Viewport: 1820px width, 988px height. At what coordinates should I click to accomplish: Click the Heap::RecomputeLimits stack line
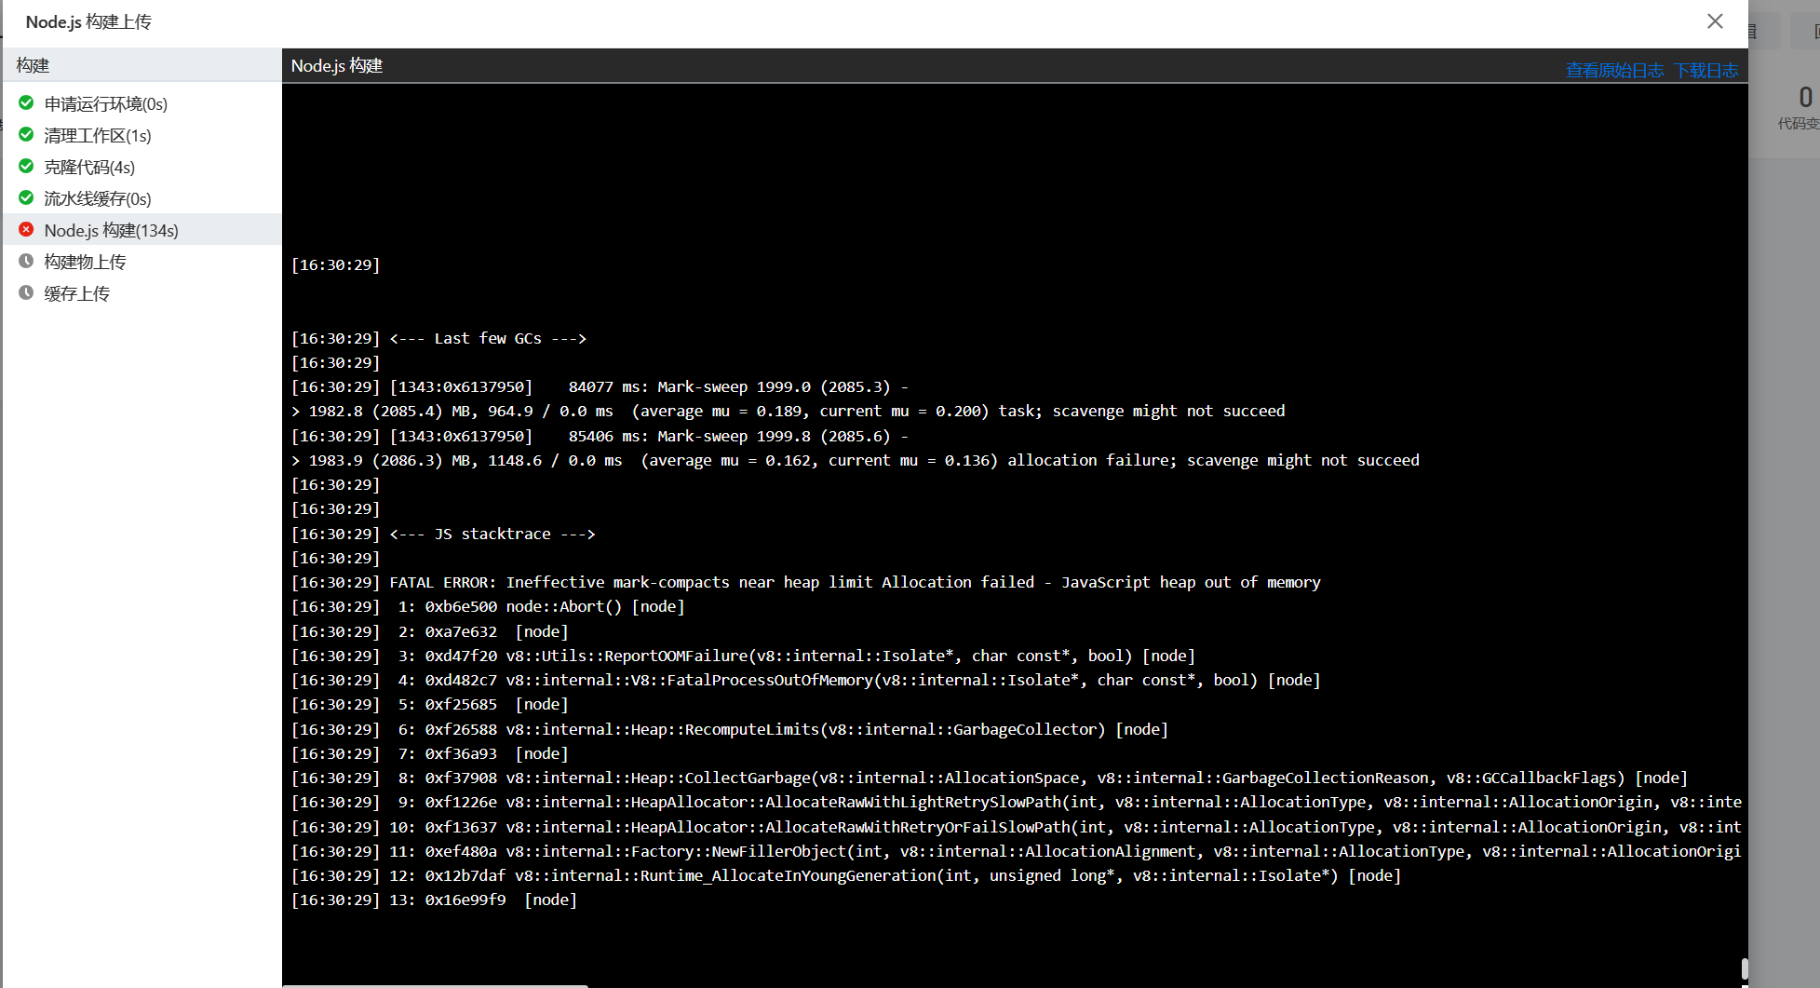click(x=730, y=729)
